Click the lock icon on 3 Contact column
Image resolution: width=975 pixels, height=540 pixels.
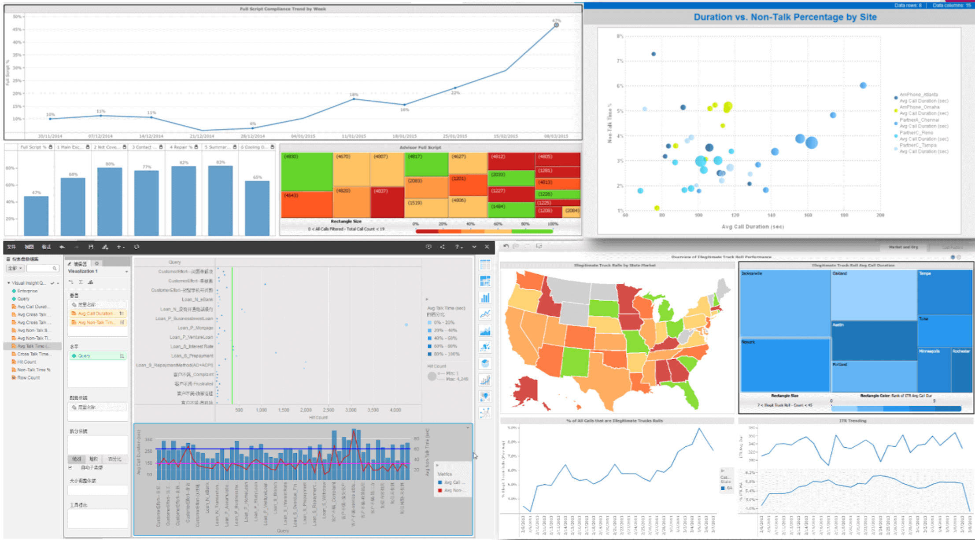[x=161, y=147]
